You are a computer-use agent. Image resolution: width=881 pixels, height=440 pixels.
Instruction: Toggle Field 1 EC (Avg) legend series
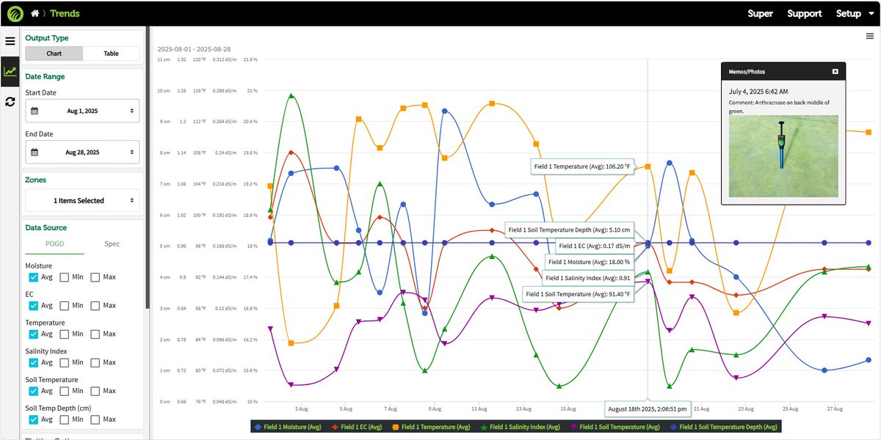pyautogui.click(x=357, y=427)
